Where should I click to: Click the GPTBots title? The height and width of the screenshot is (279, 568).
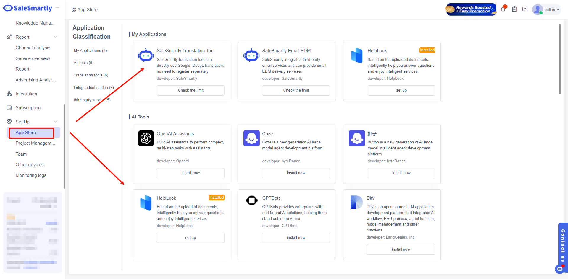point(271,198)
